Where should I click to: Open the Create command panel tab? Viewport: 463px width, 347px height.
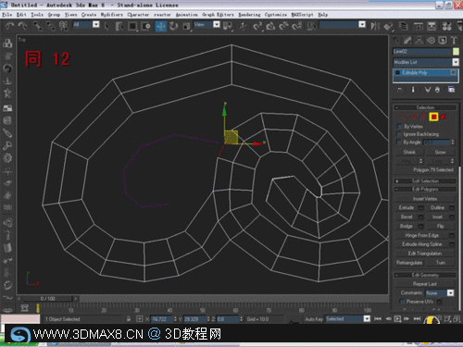[396, 40]
